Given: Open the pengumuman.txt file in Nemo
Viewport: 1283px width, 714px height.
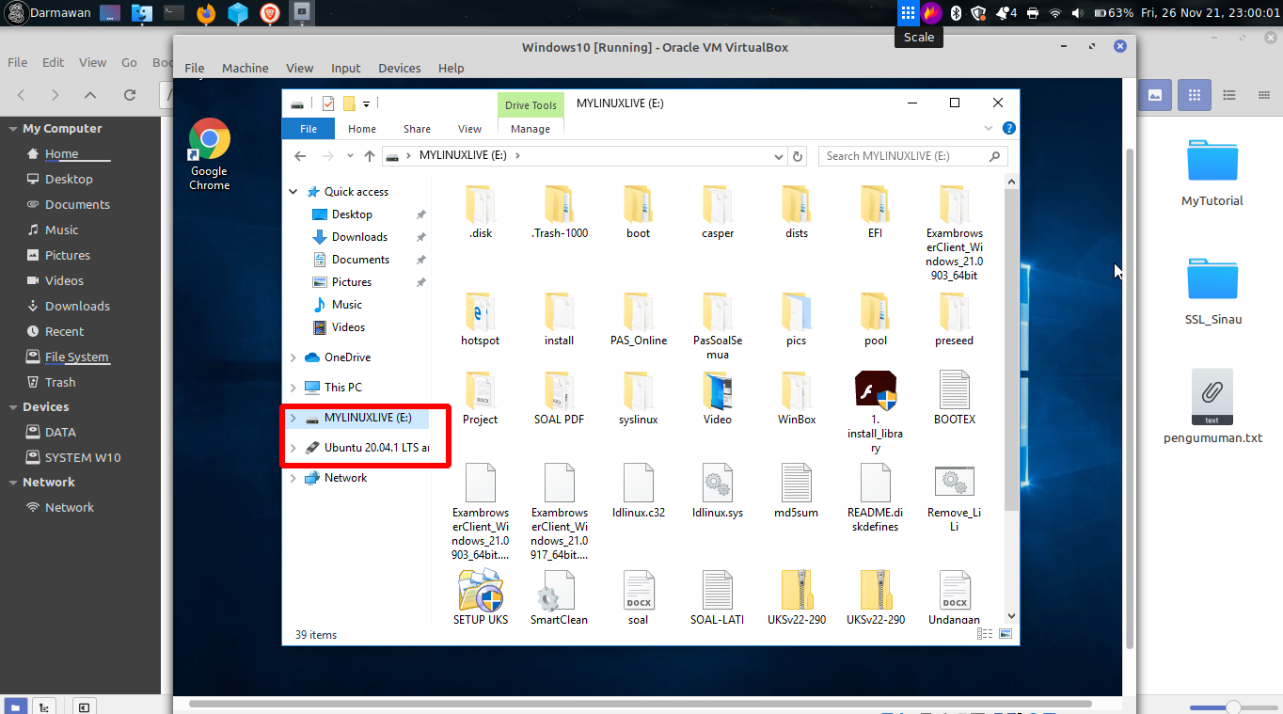Looking at the screenshot, I should click(1212, 406).
